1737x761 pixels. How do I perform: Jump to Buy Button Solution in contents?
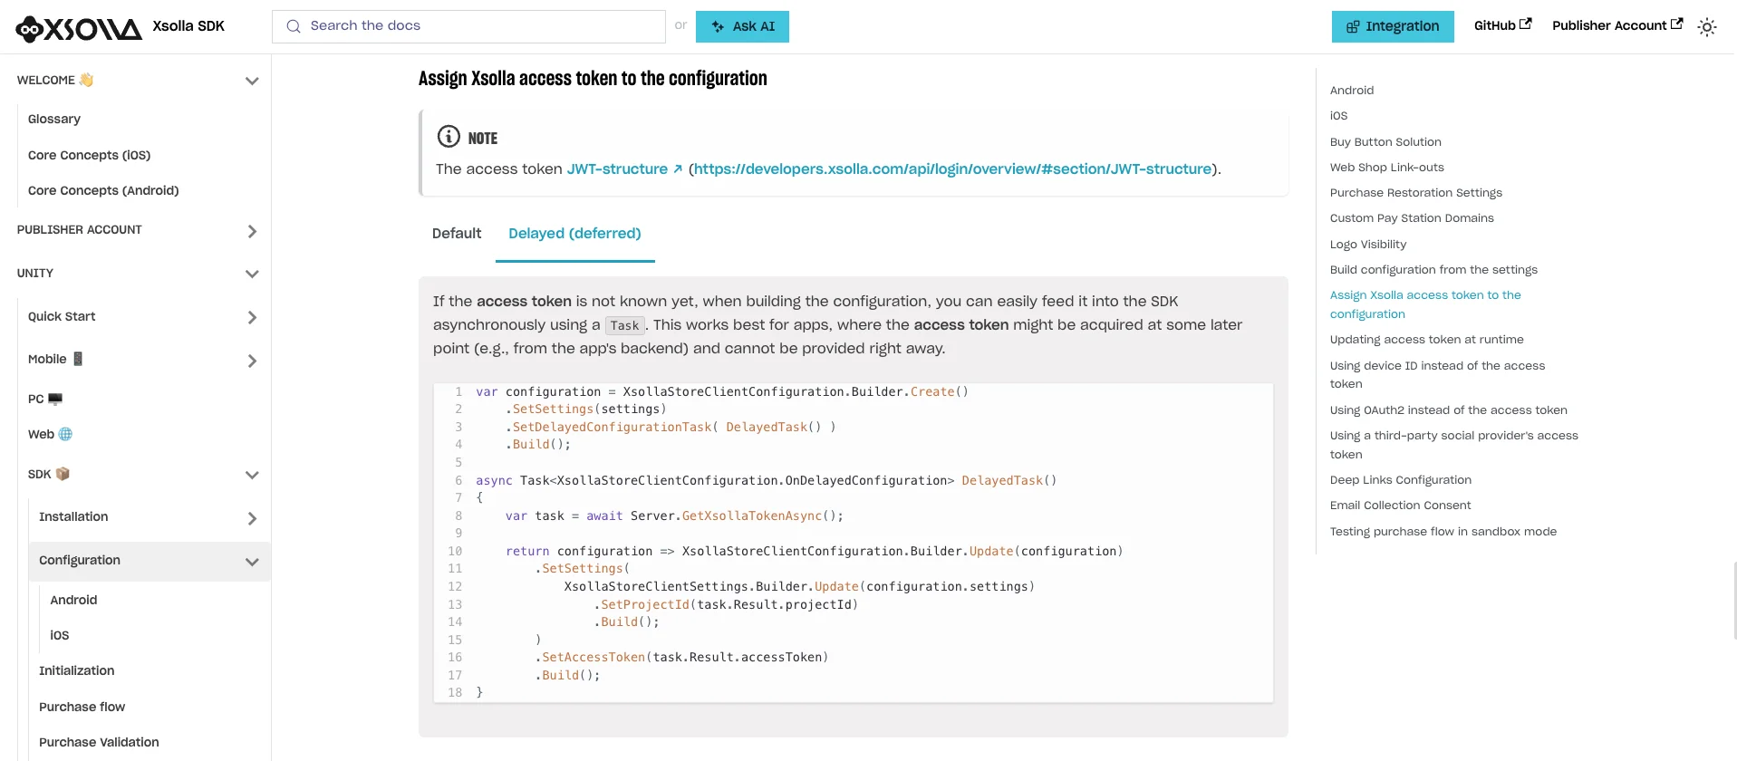[1385, 142]
